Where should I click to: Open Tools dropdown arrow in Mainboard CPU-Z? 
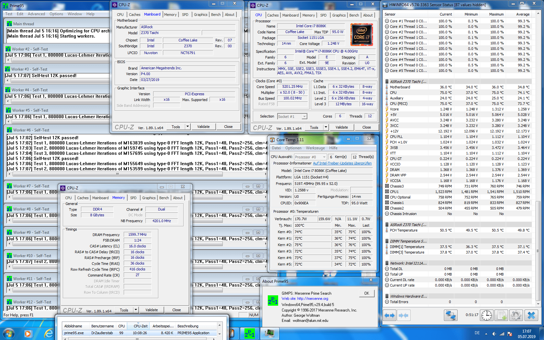[187, 127]
